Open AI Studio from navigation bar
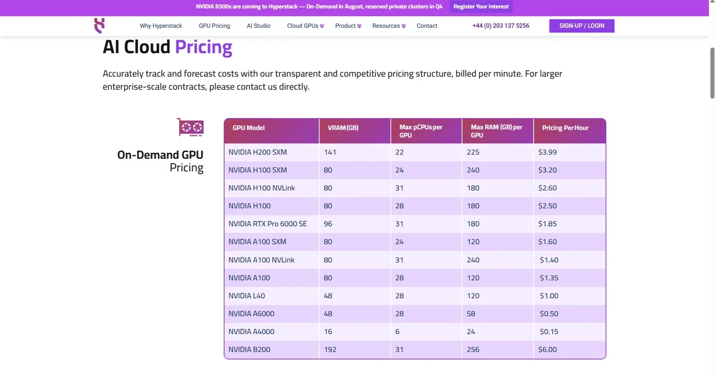 (258, 26)
